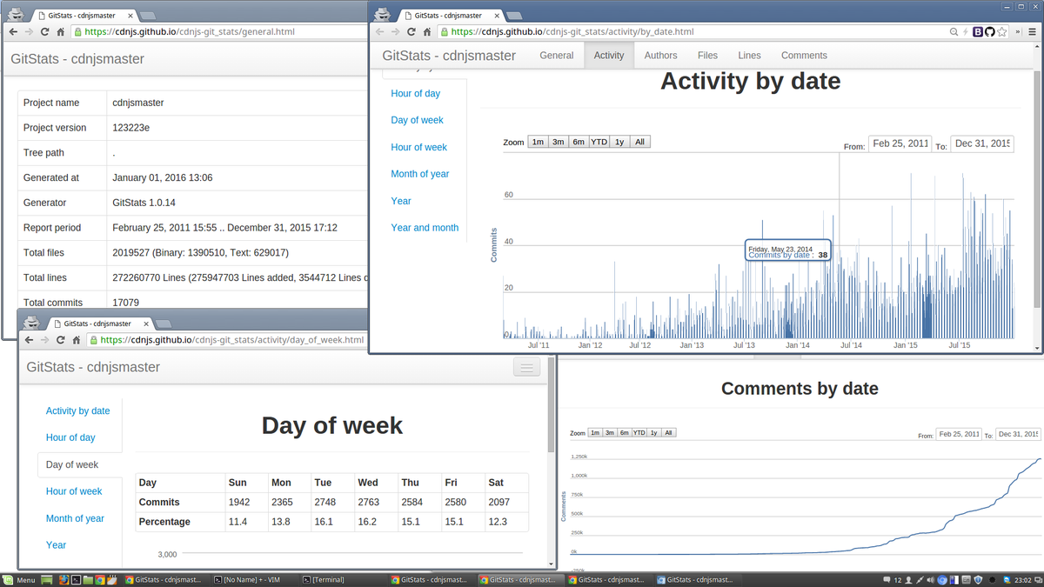
Task: Open the Linux Mint Menu button
Action: 19,579
